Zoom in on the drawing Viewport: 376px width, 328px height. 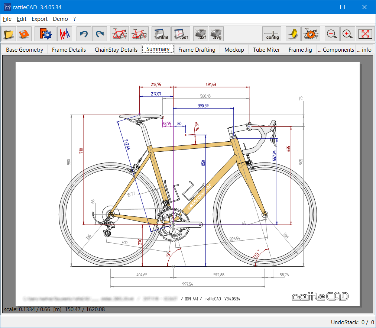click(347, 34)
